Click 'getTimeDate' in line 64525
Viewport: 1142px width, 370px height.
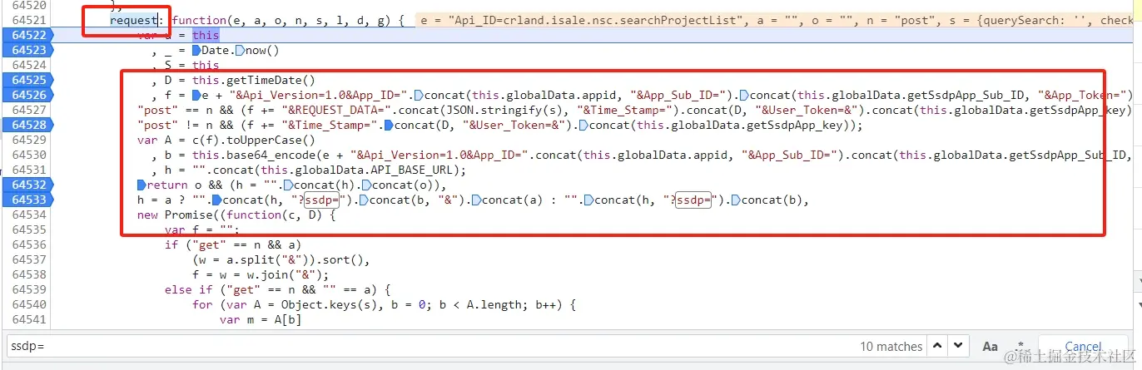tap(264, 80)
